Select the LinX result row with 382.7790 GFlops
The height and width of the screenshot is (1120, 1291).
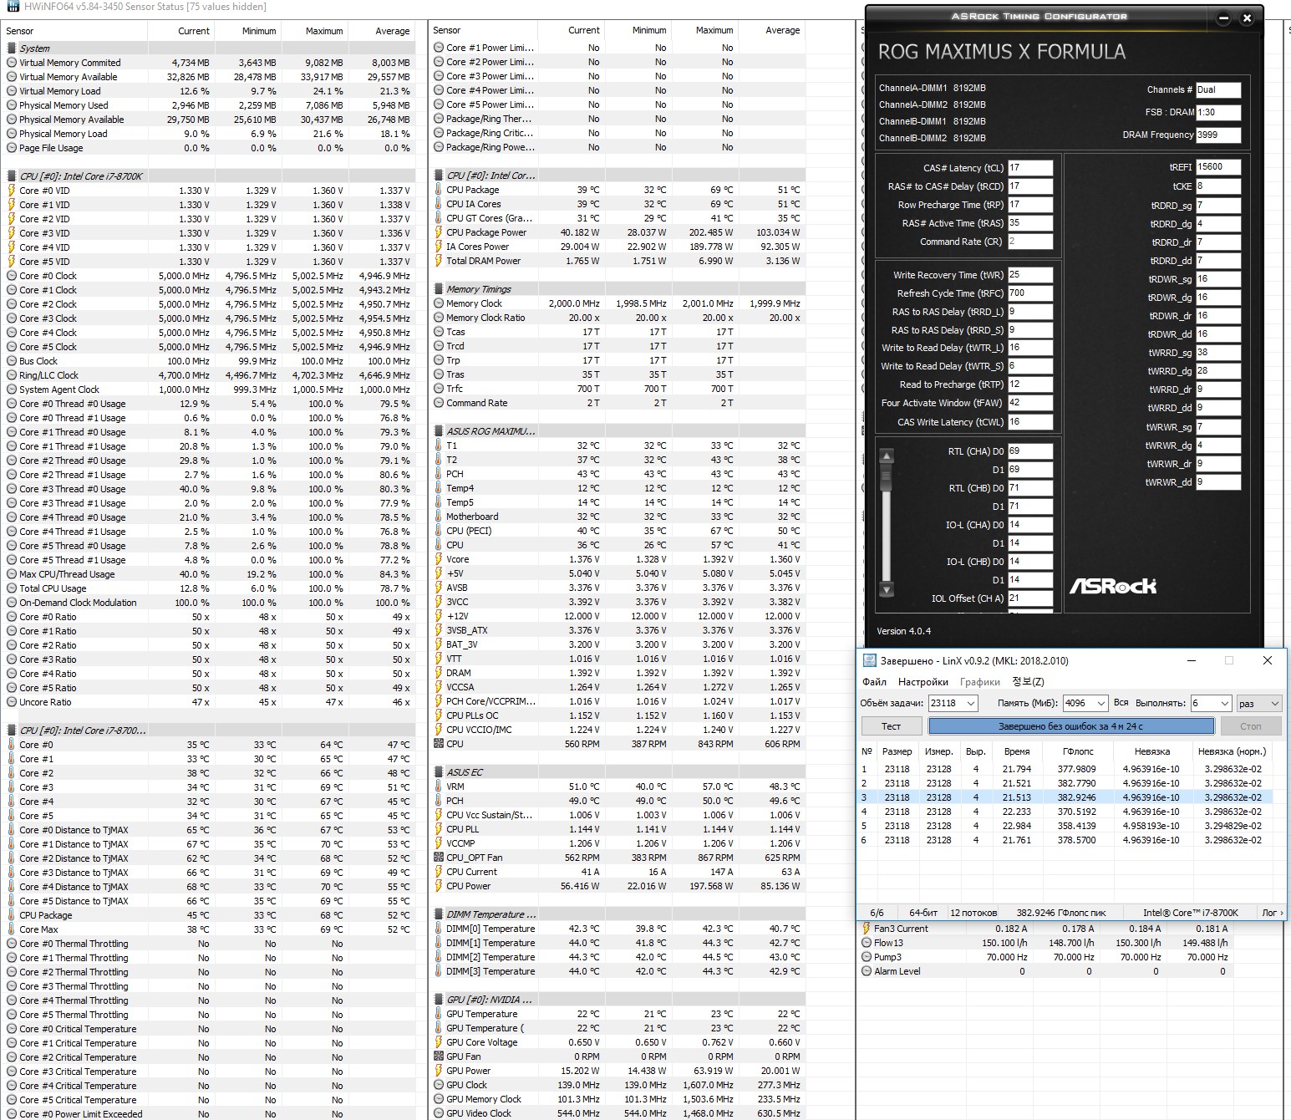1065,783
